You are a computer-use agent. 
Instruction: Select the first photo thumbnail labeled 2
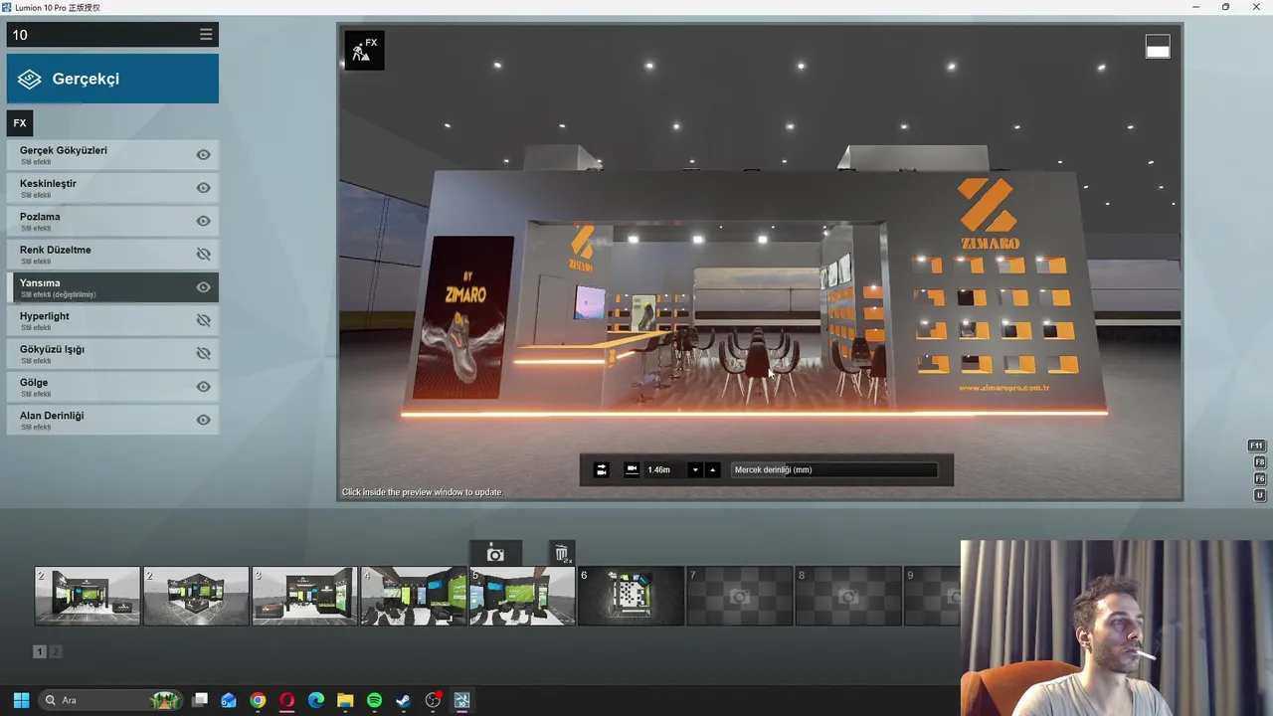pyautogui.click(x=88, y=596)
